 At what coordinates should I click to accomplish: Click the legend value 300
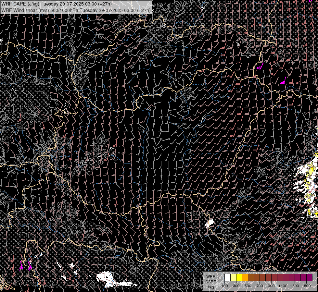236,286
